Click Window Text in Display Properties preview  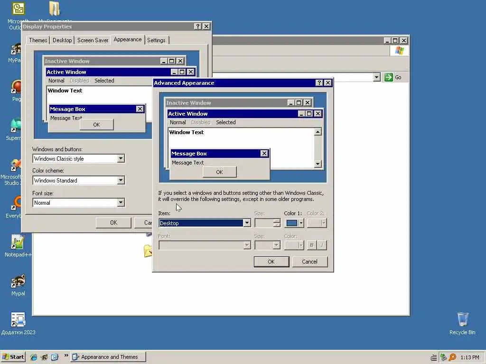[65, 91]
